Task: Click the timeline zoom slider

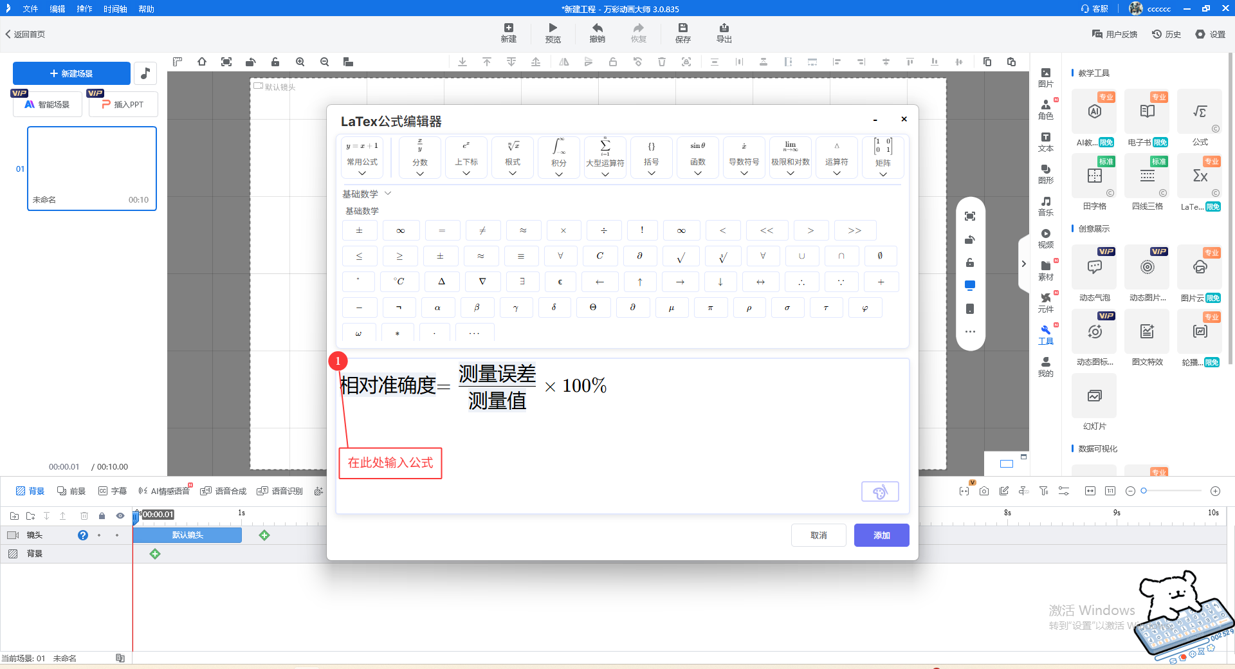Action: [1172, 491]
